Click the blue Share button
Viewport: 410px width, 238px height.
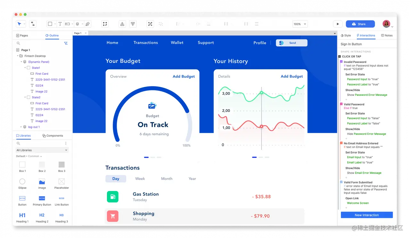(360, 24)
